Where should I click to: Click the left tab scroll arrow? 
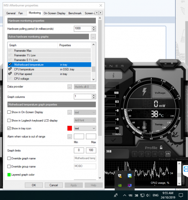(x=97, y=13)
